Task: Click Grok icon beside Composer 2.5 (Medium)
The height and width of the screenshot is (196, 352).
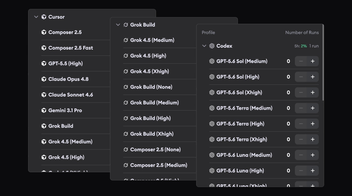Action: [126, 165]
